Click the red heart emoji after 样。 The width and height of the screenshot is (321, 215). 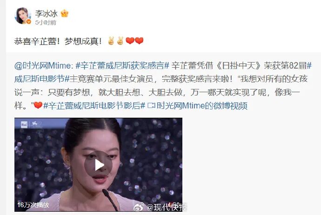coord(38,106)
